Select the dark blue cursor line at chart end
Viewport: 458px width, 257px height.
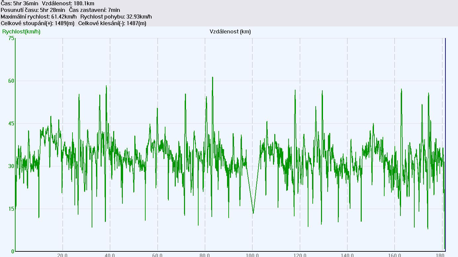(445, 132)
